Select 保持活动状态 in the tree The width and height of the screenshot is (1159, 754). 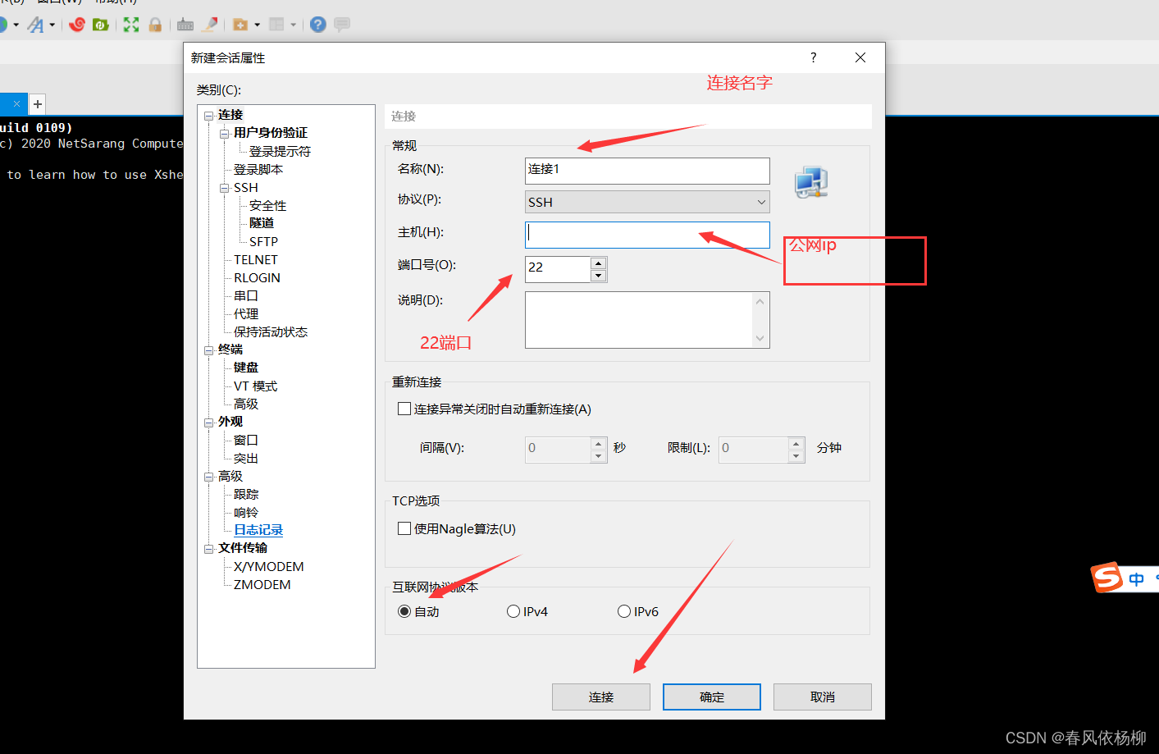pos(271,331)
